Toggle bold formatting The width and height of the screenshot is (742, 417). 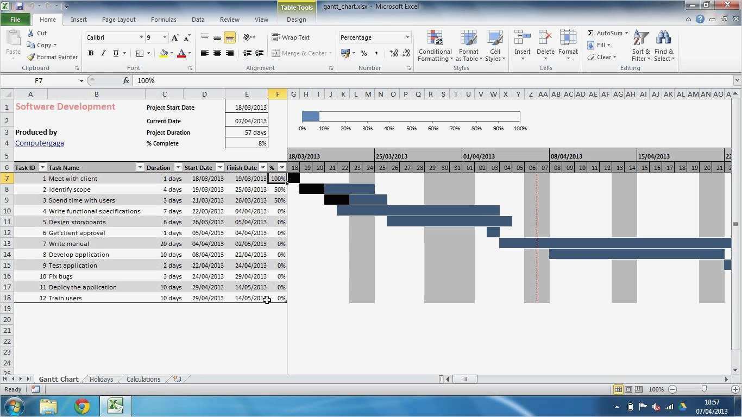pos(91,53)
